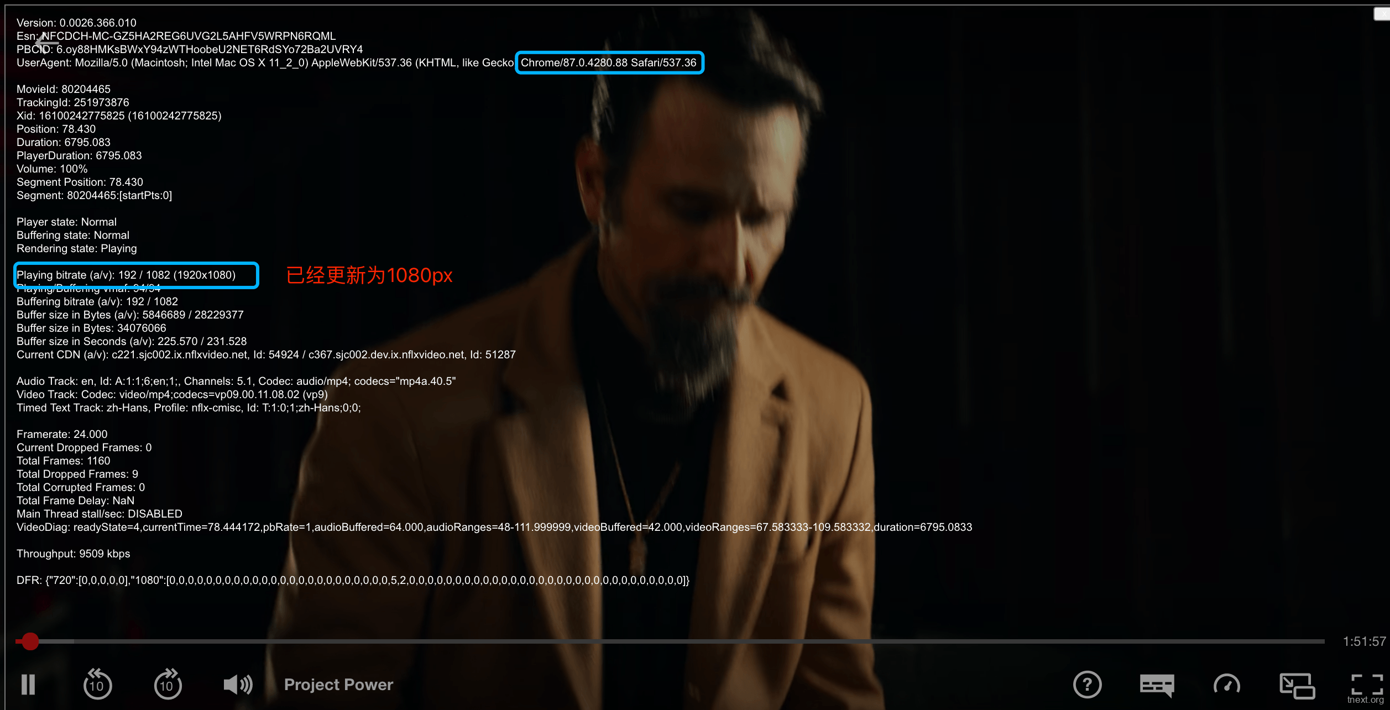Click Player state: Normal text
Screen dimensions: 1390x710
coord(66,222)
